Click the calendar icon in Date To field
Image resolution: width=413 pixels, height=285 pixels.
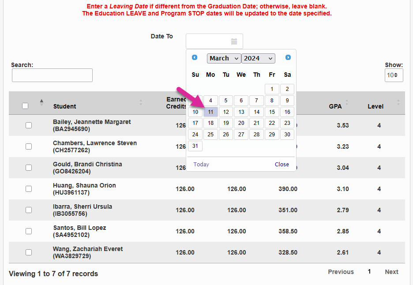pyautogui.click(x=234, y=41)
